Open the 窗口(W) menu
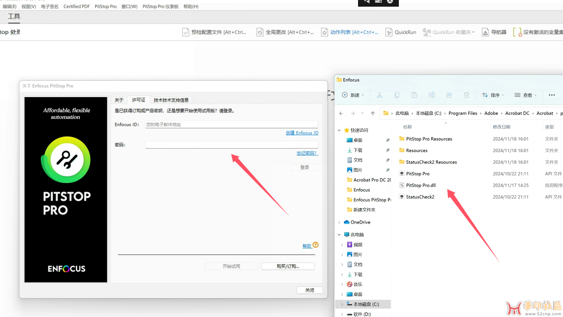This screenshot has width=563, height=317. point(130,7)
